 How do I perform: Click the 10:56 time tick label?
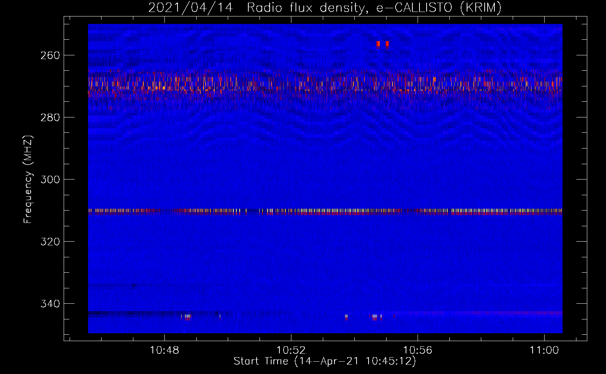coord(418,350)
